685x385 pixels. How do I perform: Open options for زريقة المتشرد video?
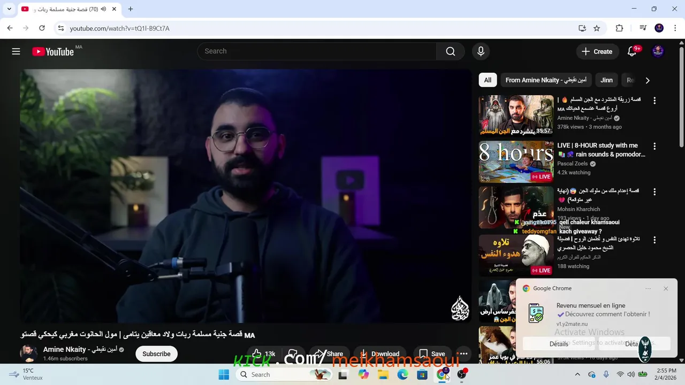point(654,101)
